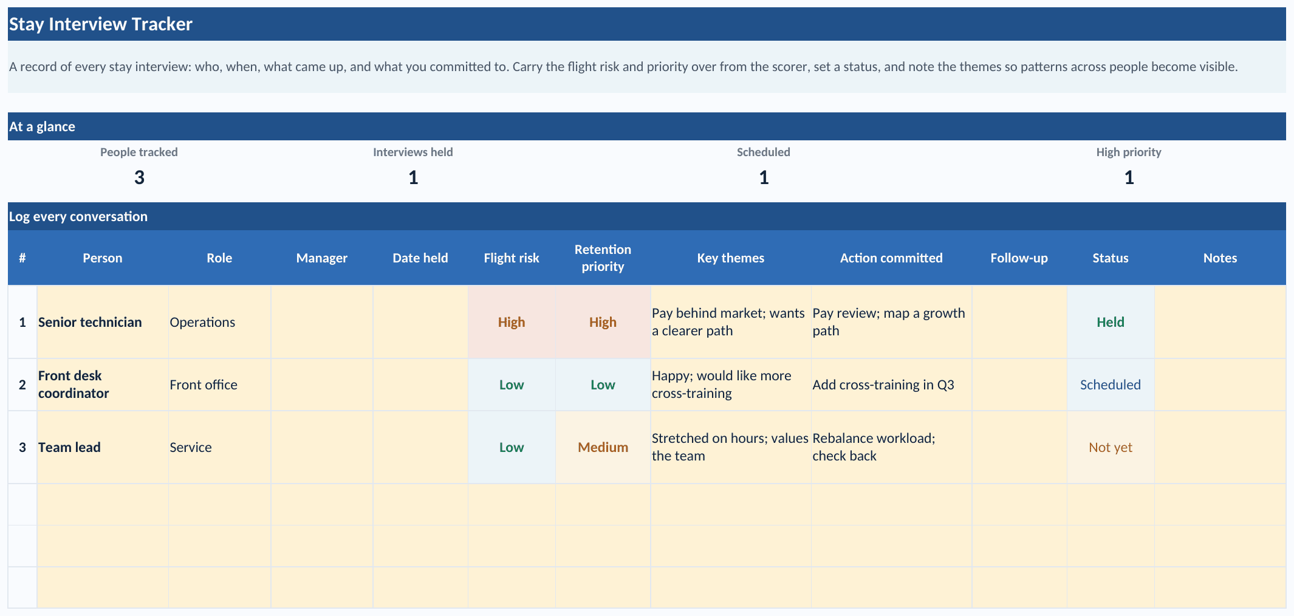
Task: Select the 'At a glance' section header
Action: point(646,126)
